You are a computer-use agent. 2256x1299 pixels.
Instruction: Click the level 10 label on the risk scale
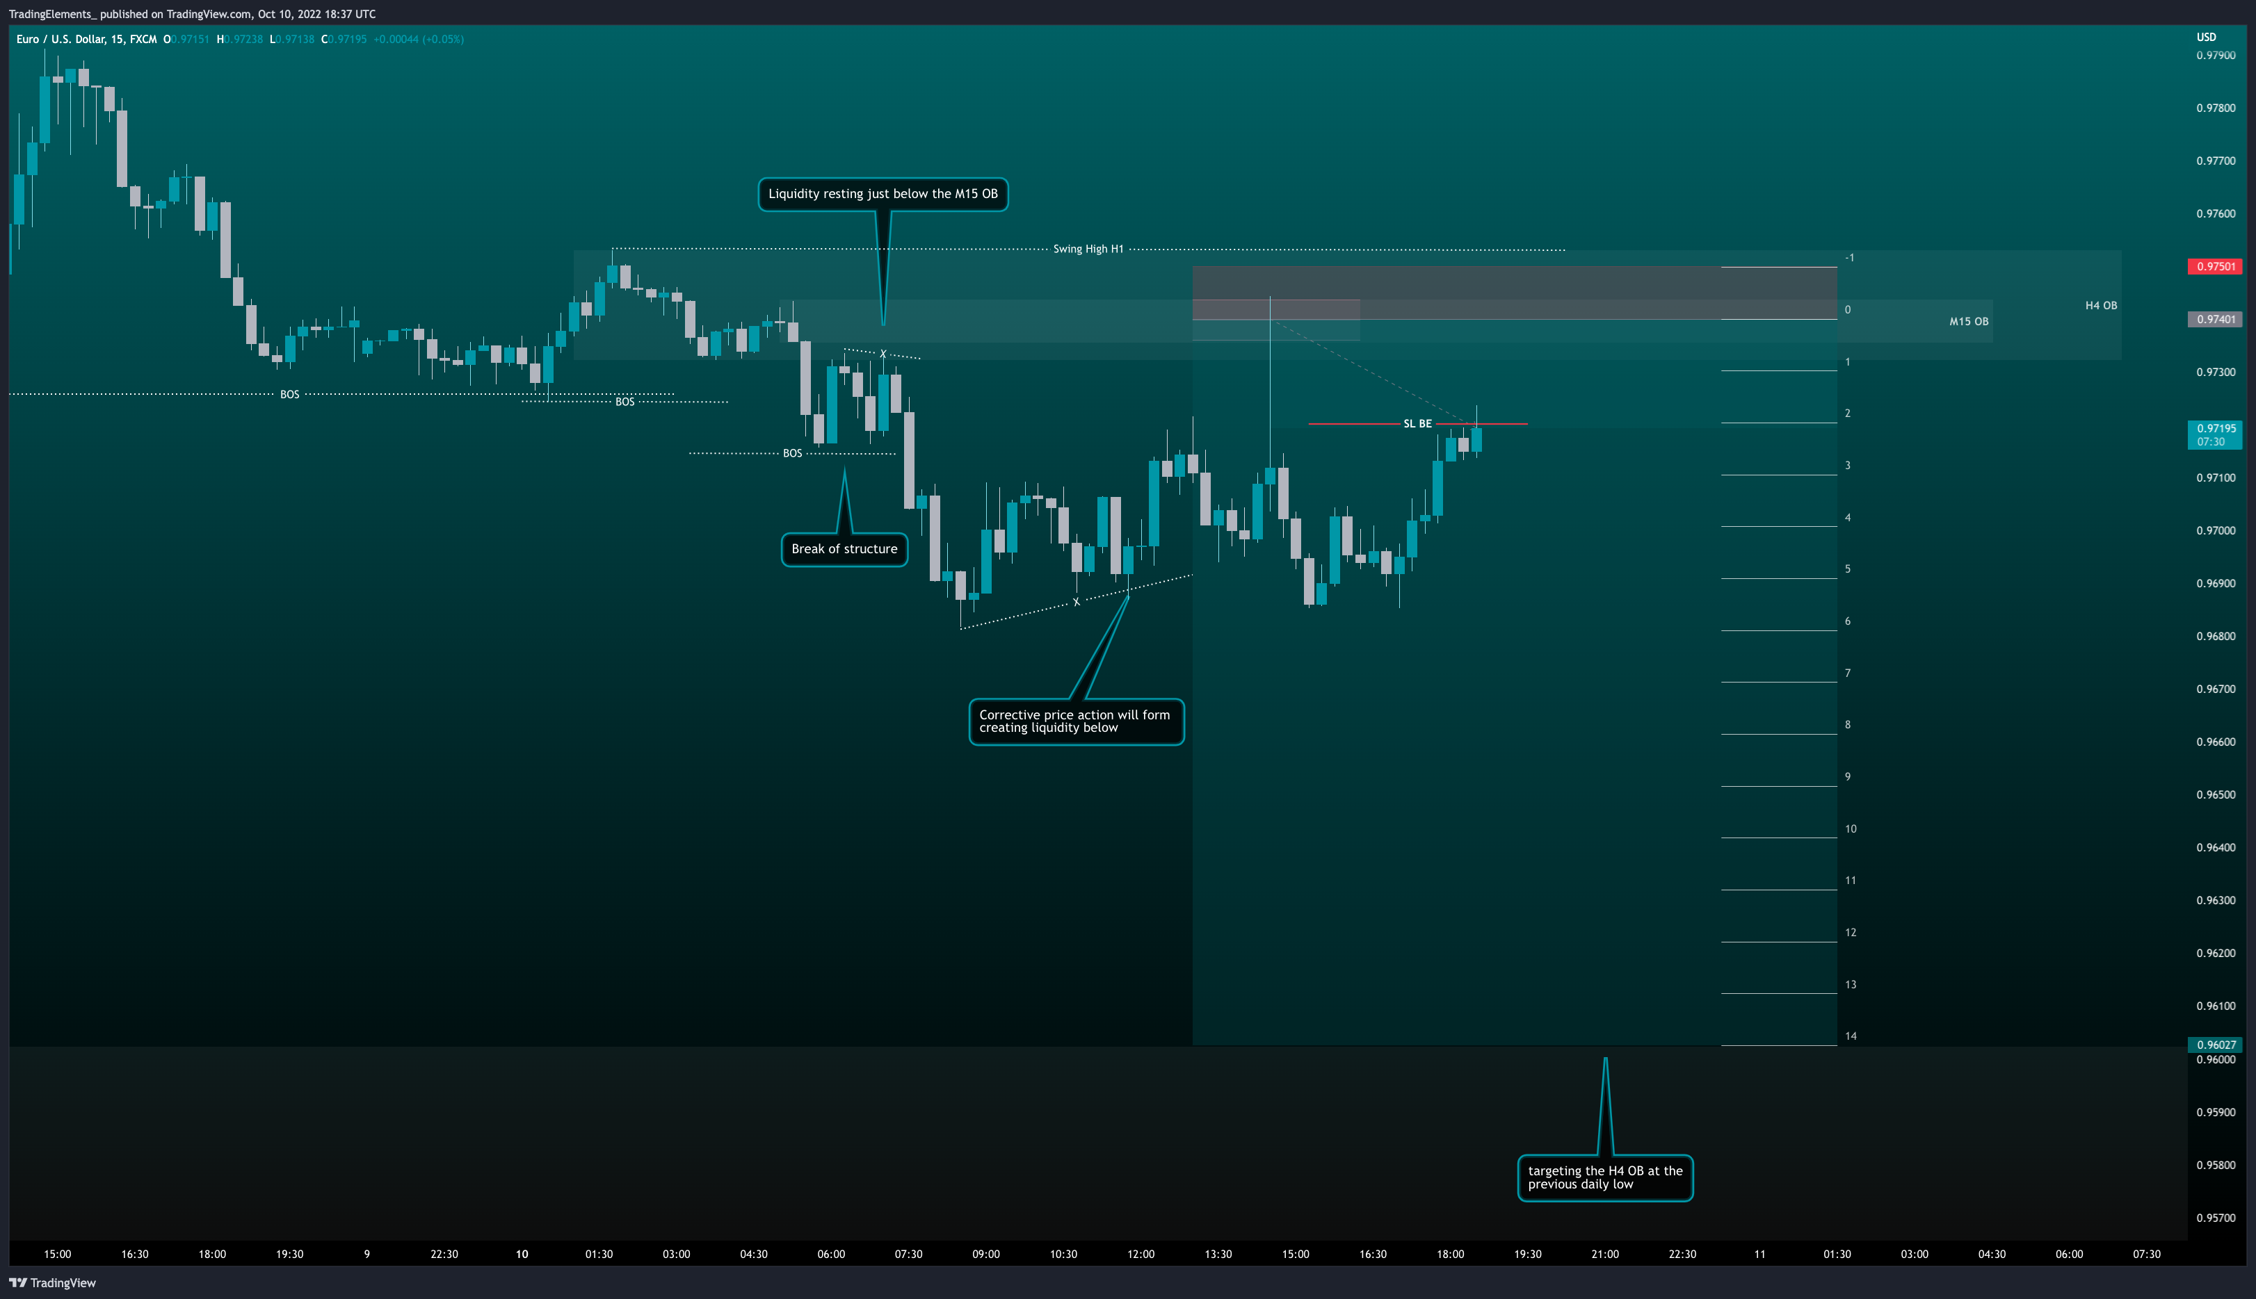[x=1851, y=829]
